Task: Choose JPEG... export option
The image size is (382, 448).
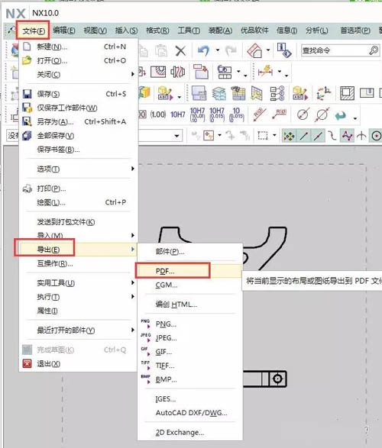Action: click(166, 338)
